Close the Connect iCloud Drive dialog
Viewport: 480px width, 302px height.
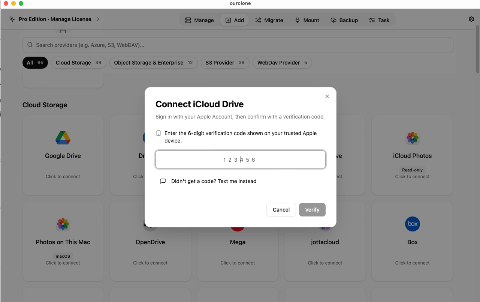tap(327, 96)
